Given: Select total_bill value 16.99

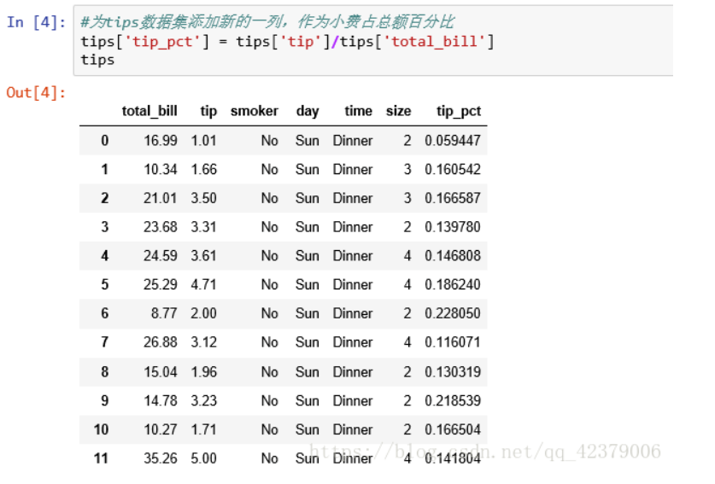Looking at the screenshot, I should click(161, 140).
